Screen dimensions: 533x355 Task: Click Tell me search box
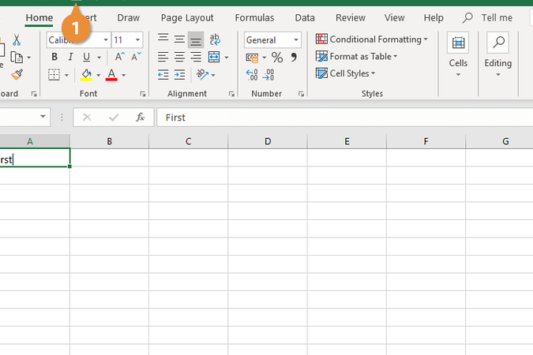coord(487,17)
